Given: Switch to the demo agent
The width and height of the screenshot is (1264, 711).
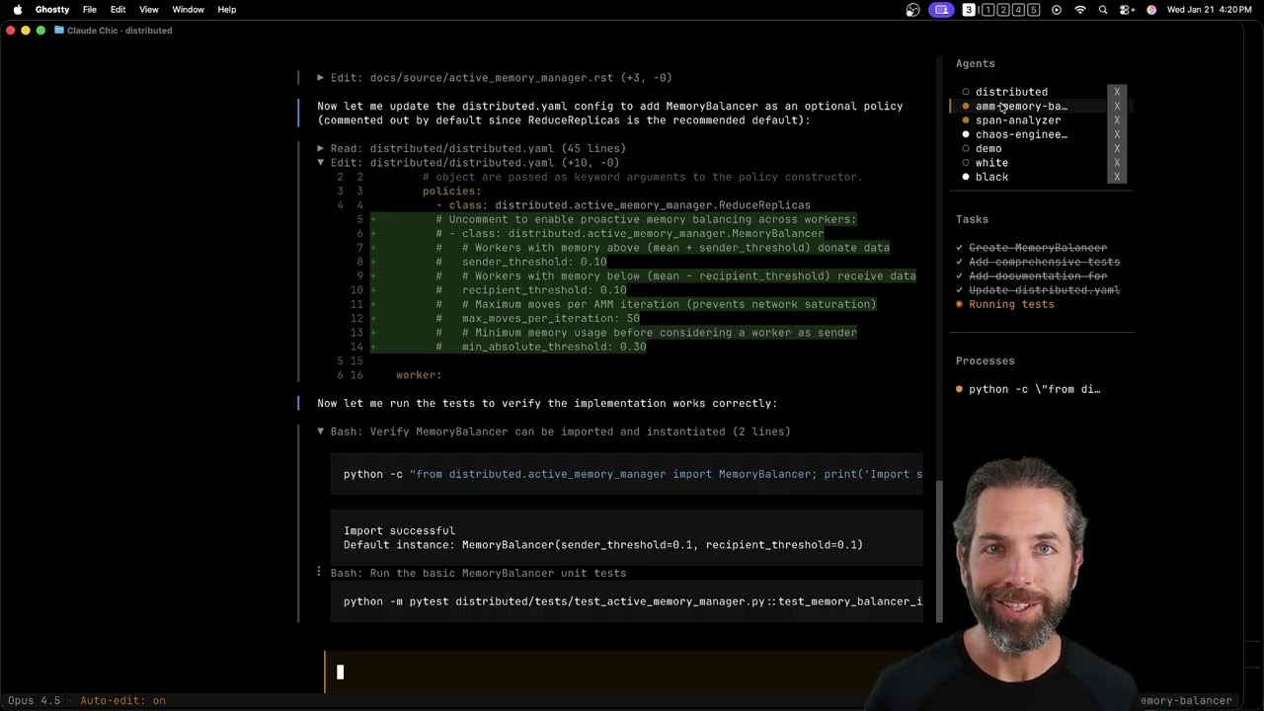Looking at the screenshot, I should coord(988,148).
